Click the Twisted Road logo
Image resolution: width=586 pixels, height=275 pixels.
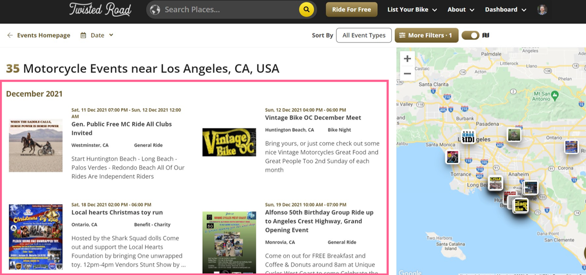pos(100,9)
